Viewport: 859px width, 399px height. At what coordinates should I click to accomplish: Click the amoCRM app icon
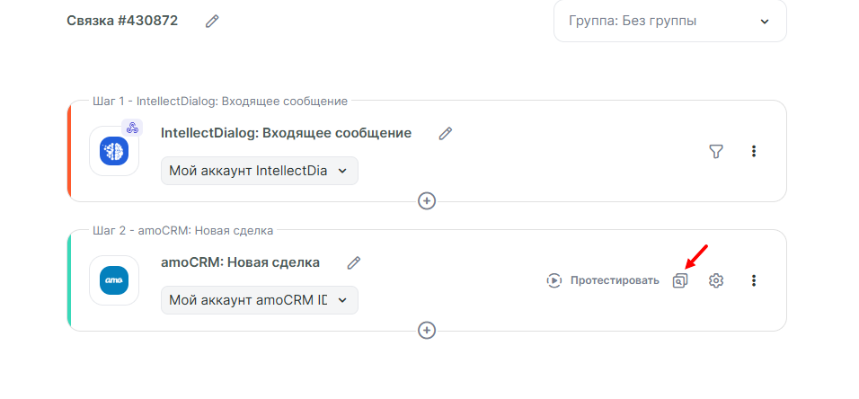[114, 280]
